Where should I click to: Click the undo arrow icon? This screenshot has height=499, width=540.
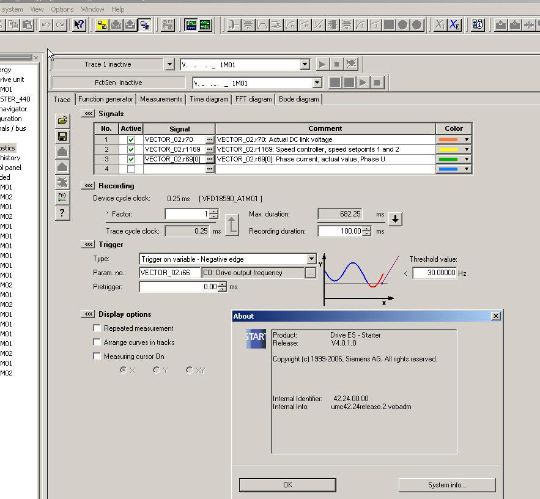coord(46,25)
